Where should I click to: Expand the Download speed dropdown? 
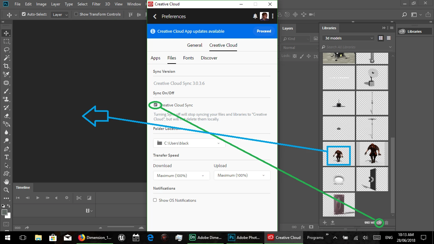(x=181, y=175)
